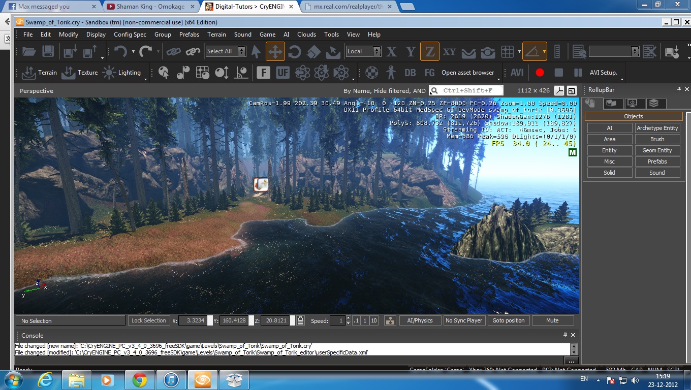Open the Terrain menu
The width and height of the screenshot is (691, 390).
[216, 35]
